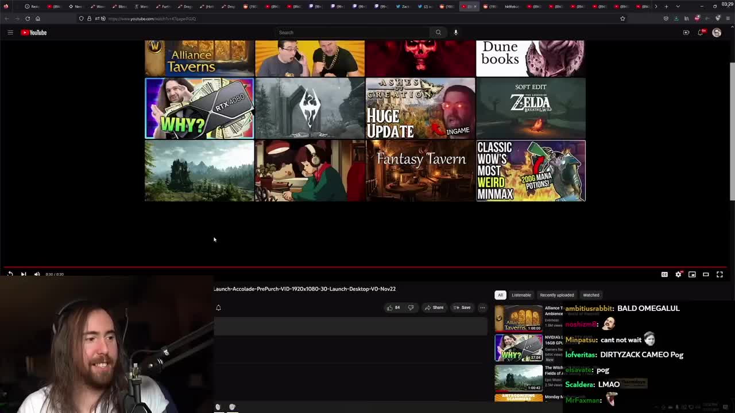The height and width of the screenshot is (413, 735).
Task: Select the Listenable filter chip
Action: (521, 295)
